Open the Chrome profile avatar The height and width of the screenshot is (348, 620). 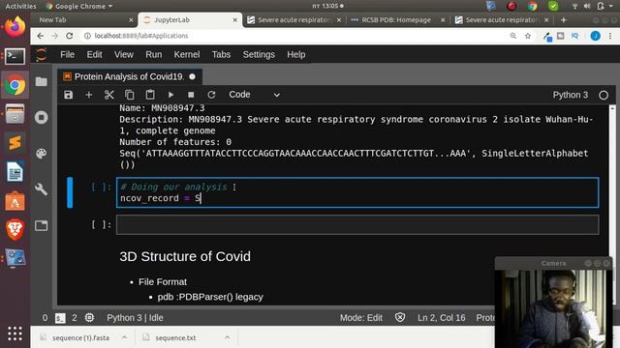tap(595, 36)
